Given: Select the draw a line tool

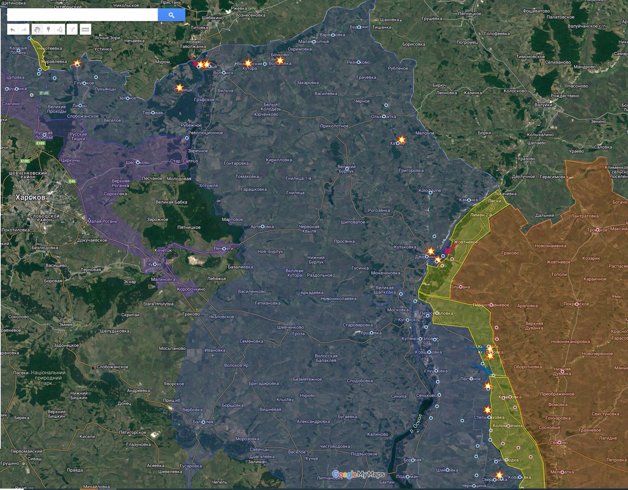Looking at the screenshot, I should [x=60, y=29].
